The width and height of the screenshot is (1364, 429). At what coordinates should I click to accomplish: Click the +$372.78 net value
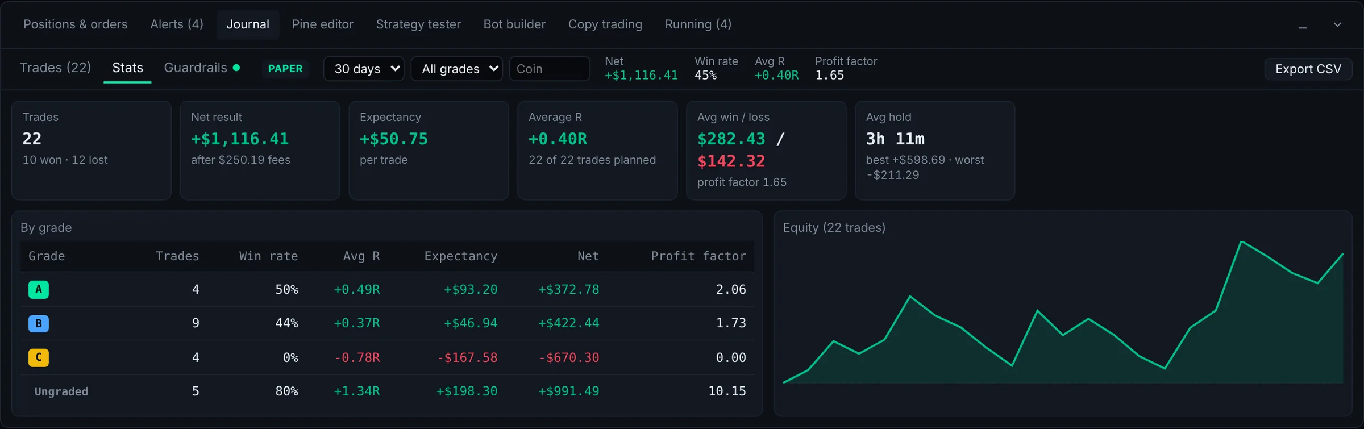point(568,289)
